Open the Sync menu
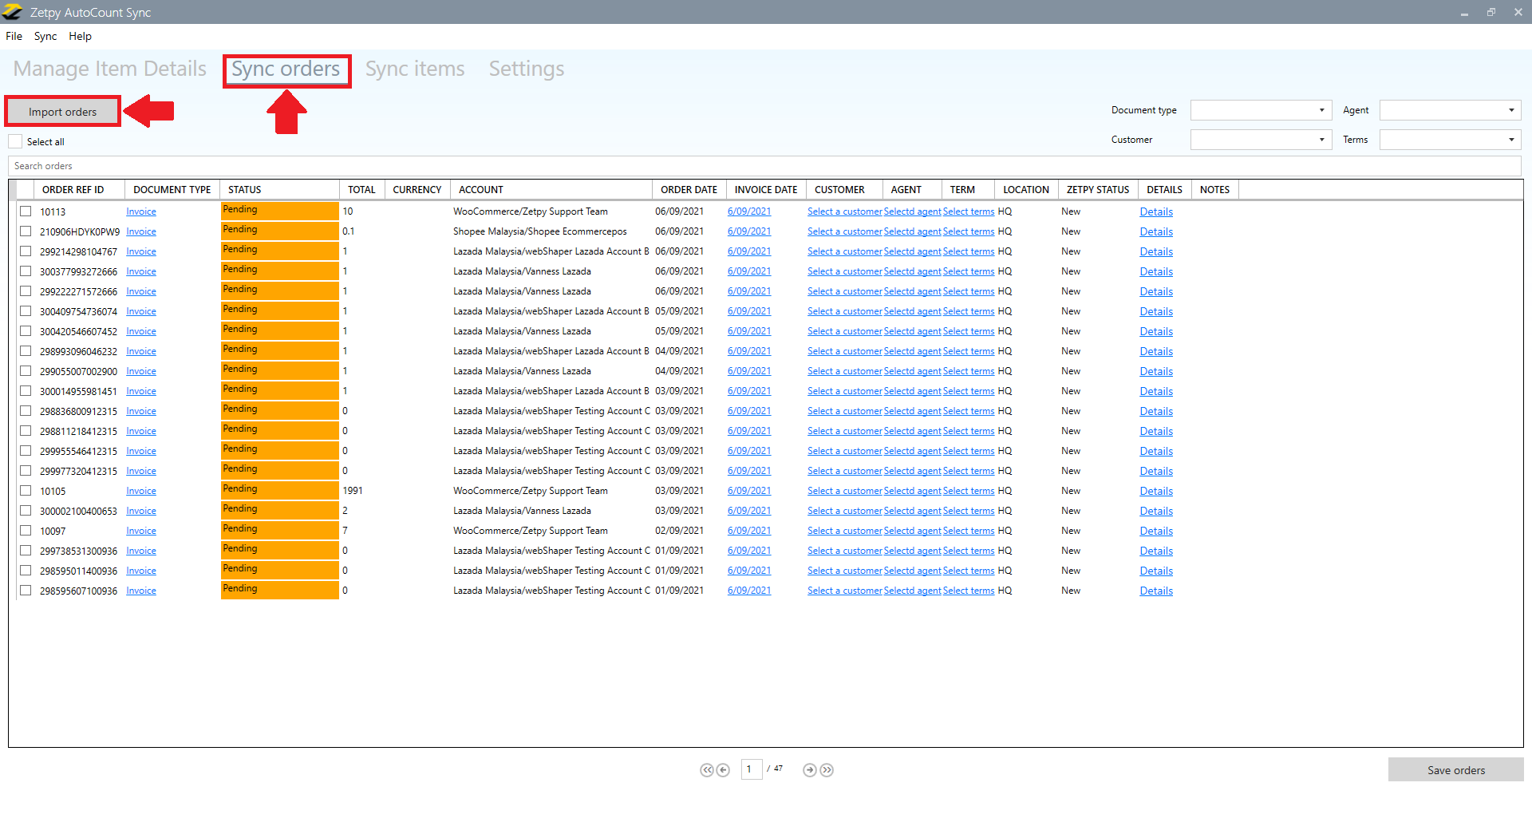 (x=45, y=36)
